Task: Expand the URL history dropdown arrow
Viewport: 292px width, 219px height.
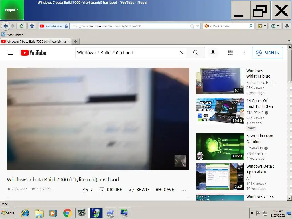Action: pyautogui.click(x=198, y=26)
